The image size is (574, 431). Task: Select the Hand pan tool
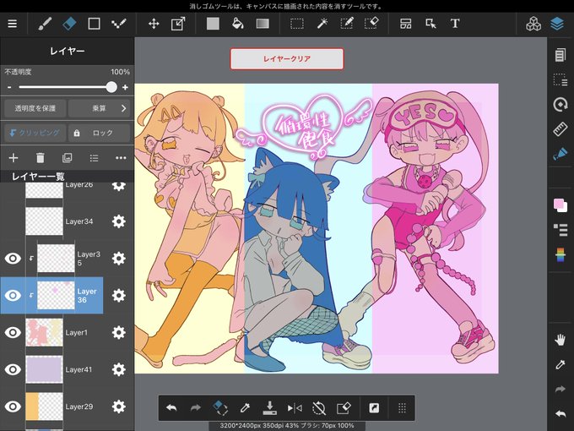point(560,340)
